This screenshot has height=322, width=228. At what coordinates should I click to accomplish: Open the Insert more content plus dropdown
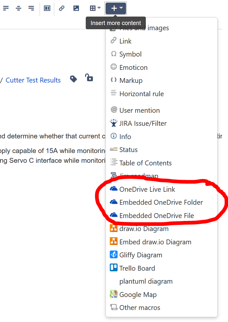[116, 8]
